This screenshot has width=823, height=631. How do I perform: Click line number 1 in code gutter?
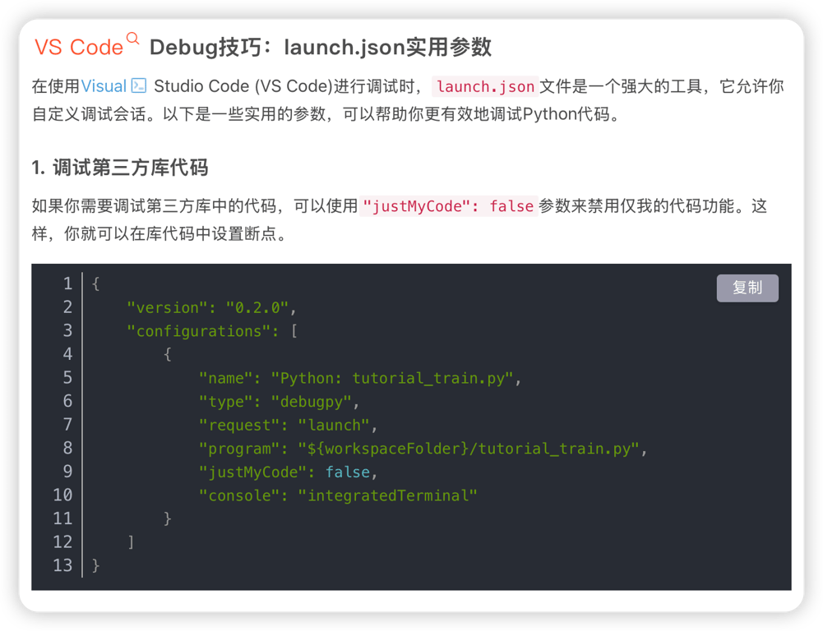(x=67, y=283)
